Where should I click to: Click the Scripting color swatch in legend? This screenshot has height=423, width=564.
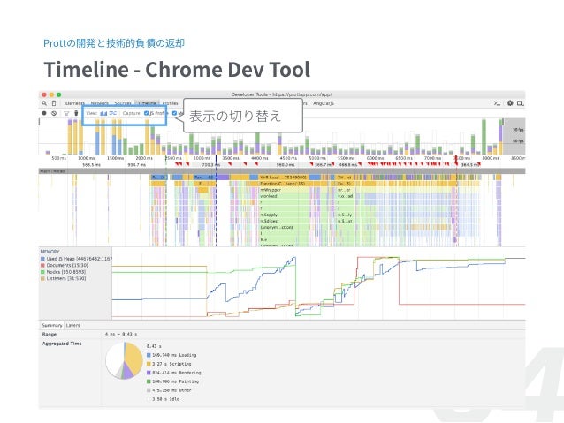pos(149,364)
